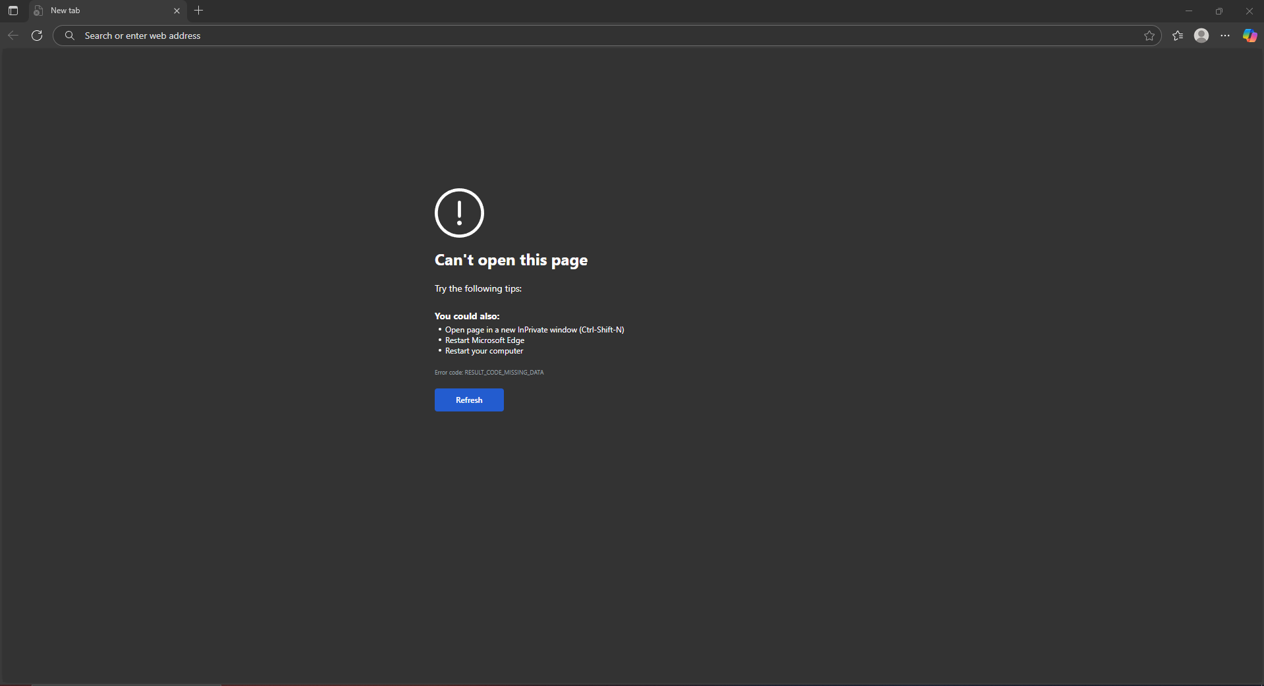Click the error exclamation circle icon
1264x686 pixels.
click(x=459, y=213)
